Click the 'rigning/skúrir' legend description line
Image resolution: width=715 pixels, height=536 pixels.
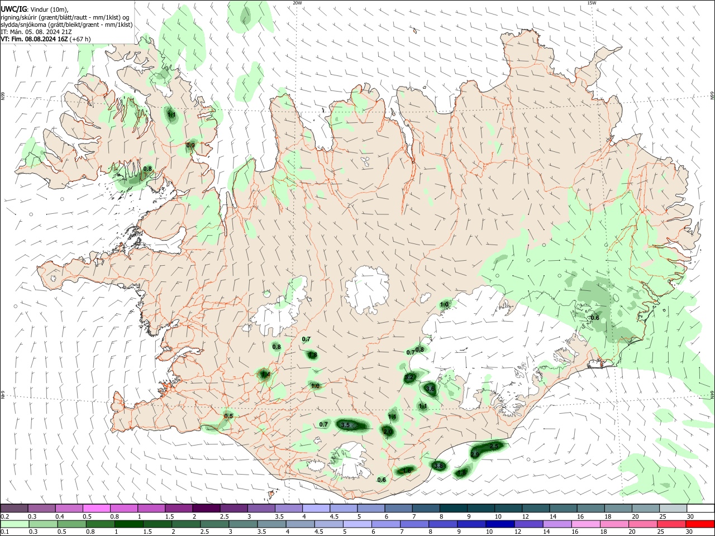pyautogui.click(x=65, y=17)
